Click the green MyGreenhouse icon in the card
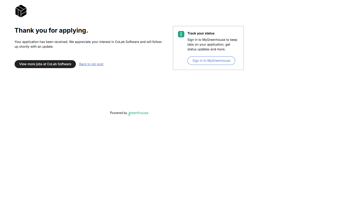This screenshot has height=208, width=344. point(181,34)
